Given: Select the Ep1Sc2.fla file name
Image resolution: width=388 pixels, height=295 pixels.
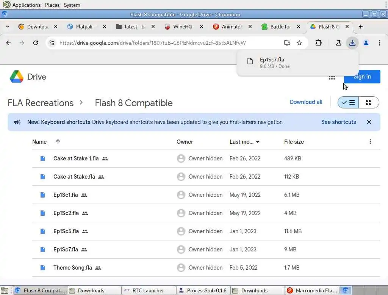Looking at the screenshot, I should click(66, 213).
